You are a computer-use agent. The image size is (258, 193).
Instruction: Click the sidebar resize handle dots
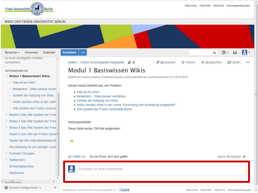pyautogui.click(x=60, y=125)
